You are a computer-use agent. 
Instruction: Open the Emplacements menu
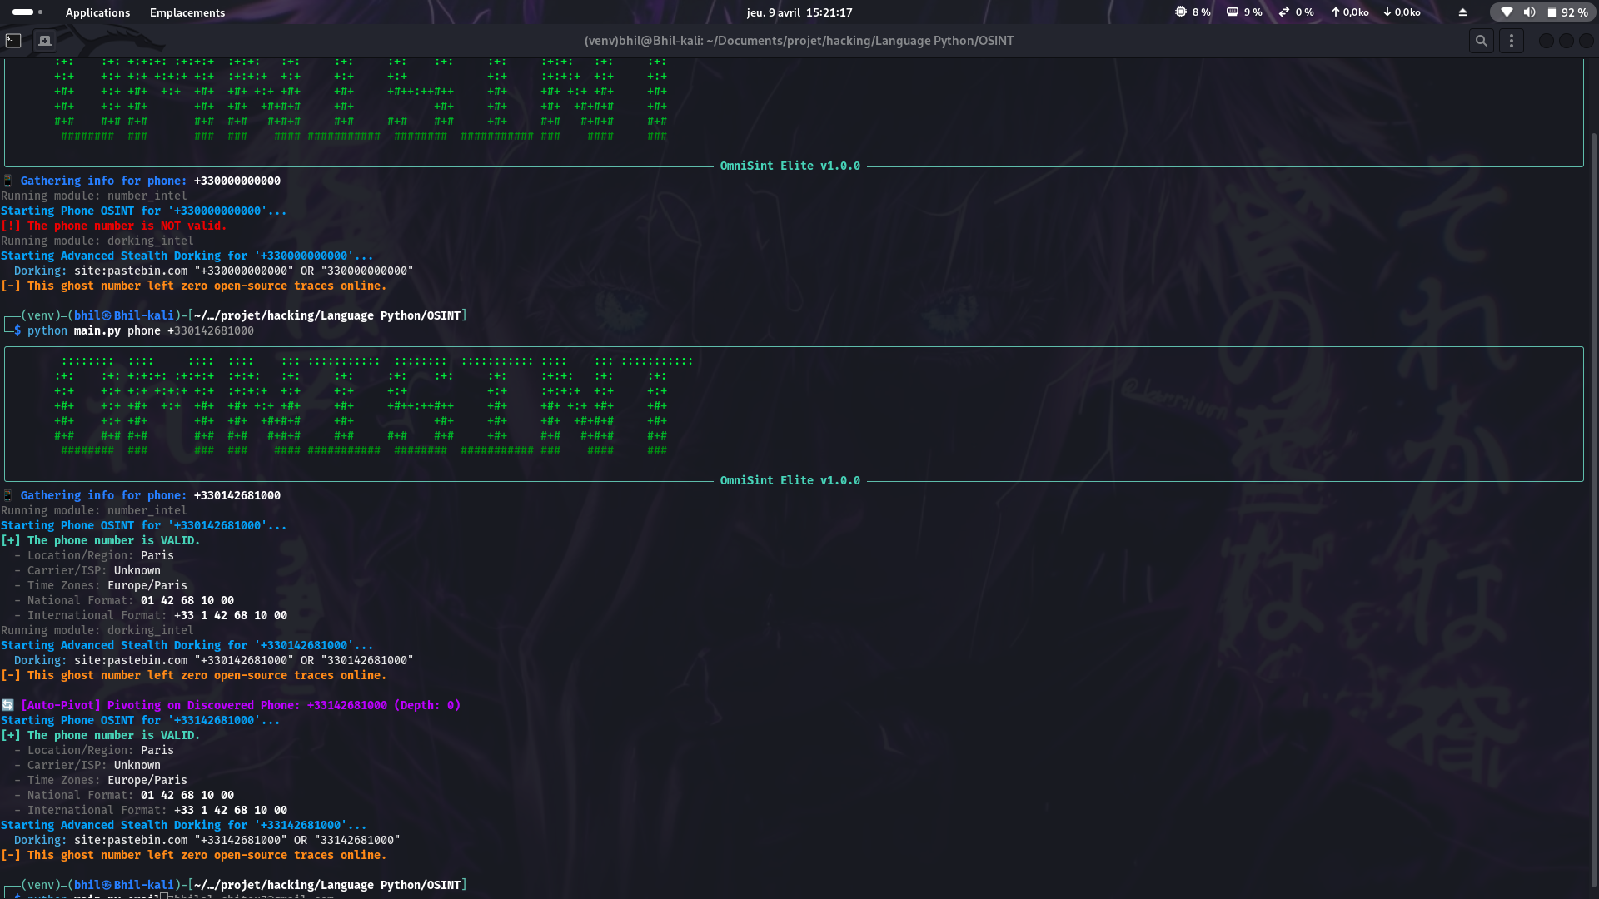[x=187, y=12]
